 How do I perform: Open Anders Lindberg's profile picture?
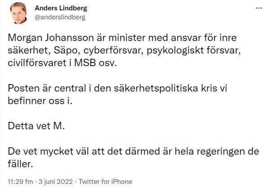click(x=18, y=13)
